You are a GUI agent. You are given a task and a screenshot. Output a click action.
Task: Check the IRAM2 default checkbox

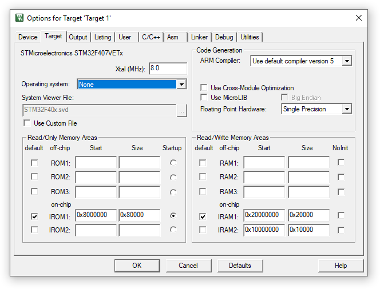click(x=203, y=230)
